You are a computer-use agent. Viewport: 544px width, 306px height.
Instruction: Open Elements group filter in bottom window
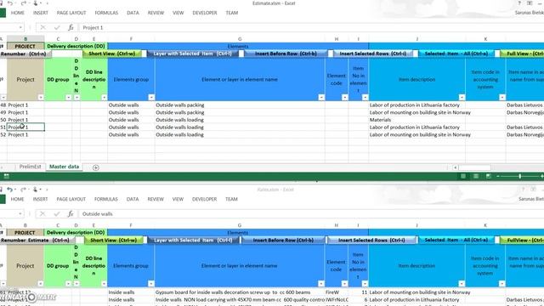coord(151,284)
